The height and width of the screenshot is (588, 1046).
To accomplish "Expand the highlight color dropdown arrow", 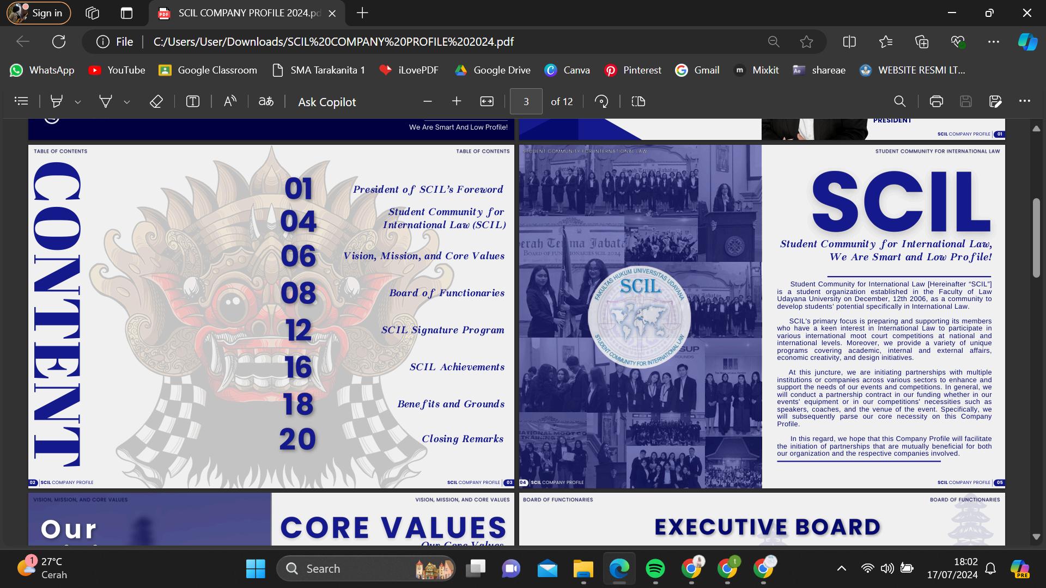I will (78, 102).
